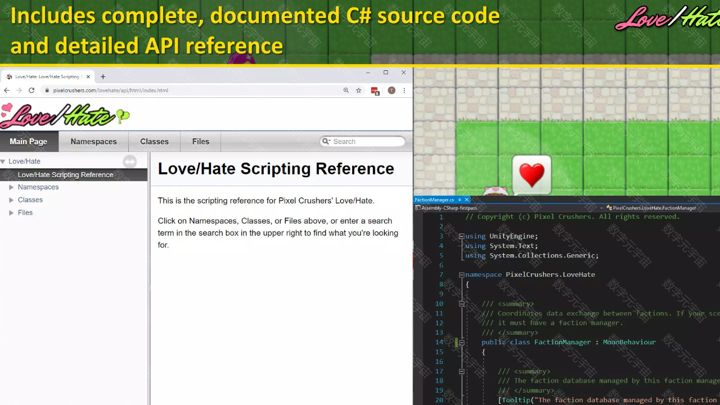Open the Namespaces tab

coord(93,142)
